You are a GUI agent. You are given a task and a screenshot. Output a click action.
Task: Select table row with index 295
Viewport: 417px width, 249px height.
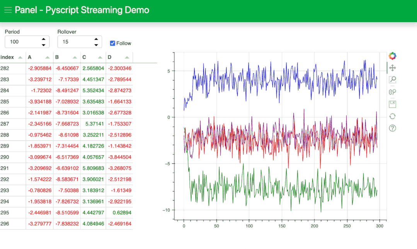[x=66, y=213]
